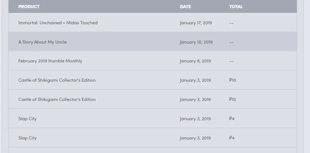Click the DATE column header
This screenshot has height=153, width=310.
click(185, 6)
